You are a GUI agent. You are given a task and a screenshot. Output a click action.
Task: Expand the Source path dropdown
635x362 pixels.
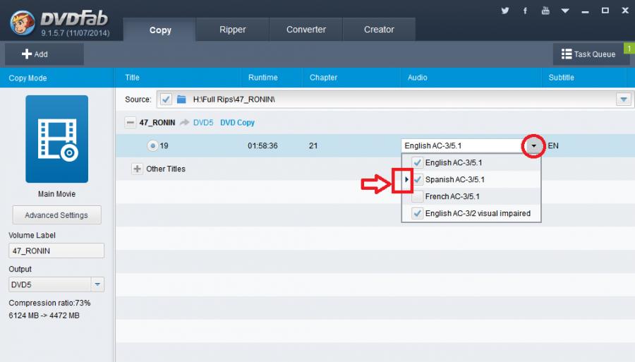pos(623,99)
